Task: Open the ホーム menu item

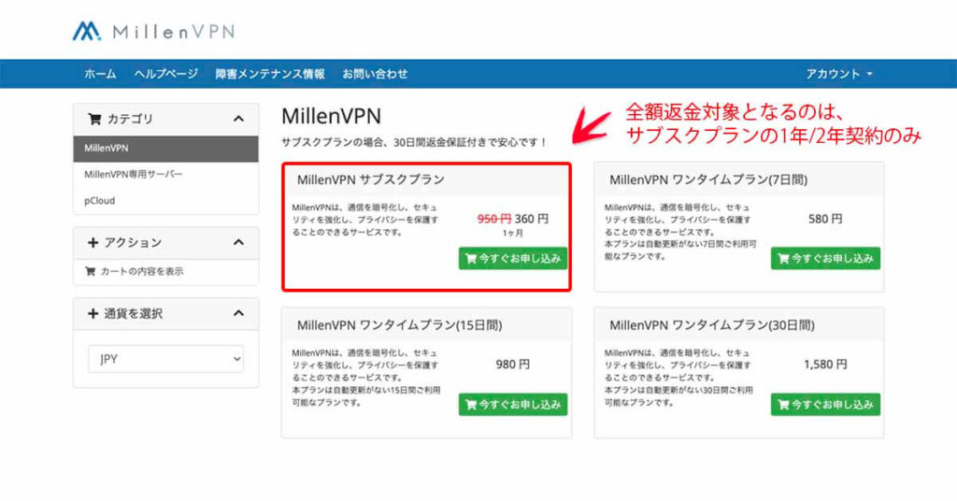Action: point(100,74)
